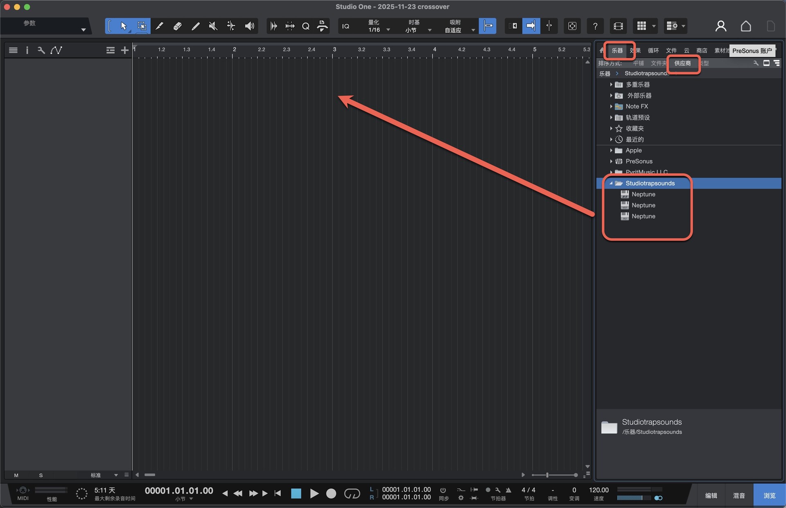Expand the PreSonus vendor folder

[x=611, y=161]
